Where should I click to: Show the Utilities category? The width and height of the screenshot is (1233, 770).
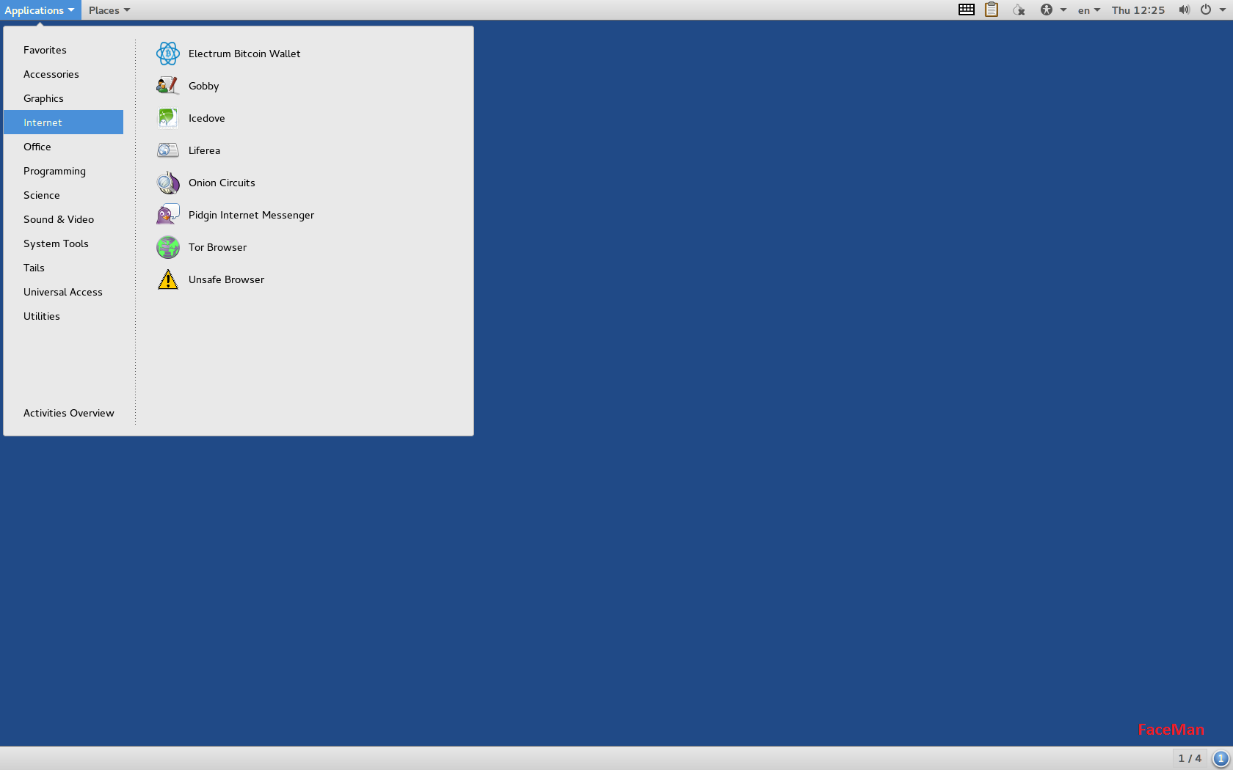pyautogui.click(x=63, y=316)
